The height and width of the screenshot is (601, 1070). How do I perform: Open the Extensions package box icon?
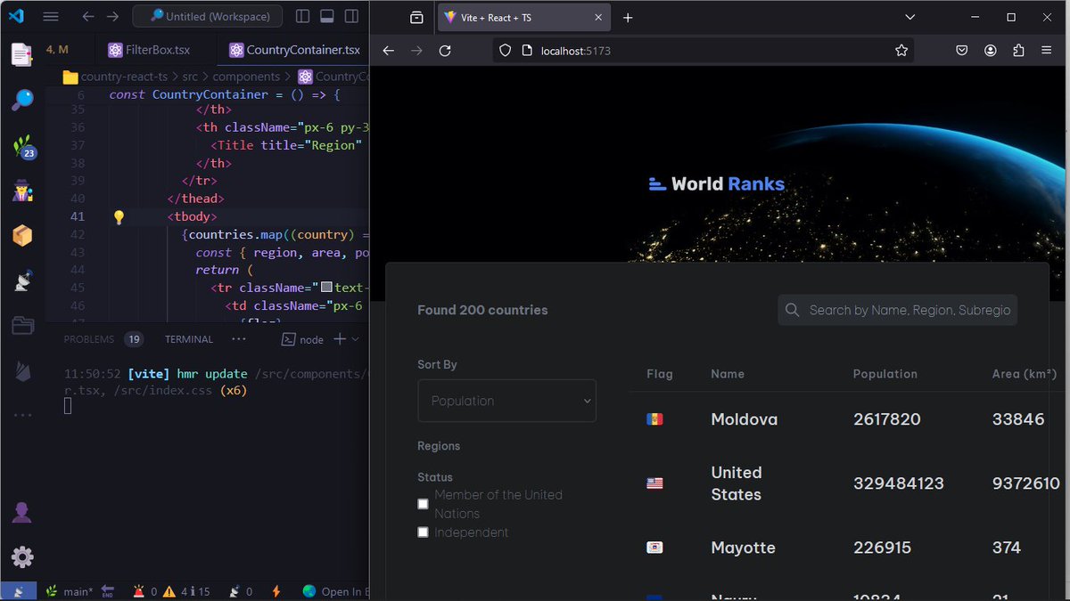pos(21,235)
